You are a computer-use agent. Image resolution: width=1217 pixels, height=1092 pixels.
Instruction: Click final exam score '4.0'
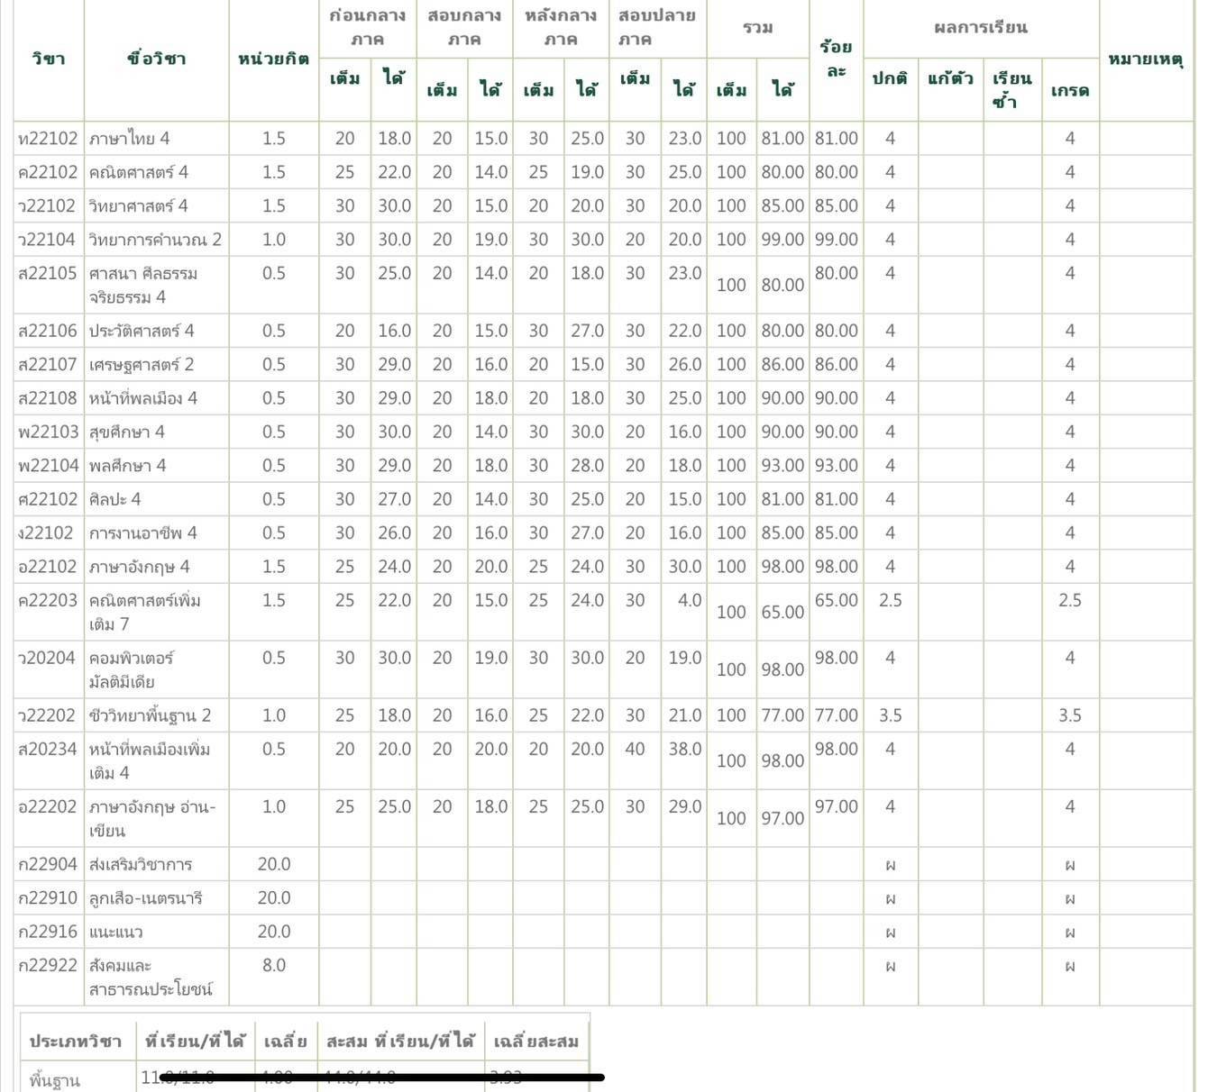click(x=690, y=600)
